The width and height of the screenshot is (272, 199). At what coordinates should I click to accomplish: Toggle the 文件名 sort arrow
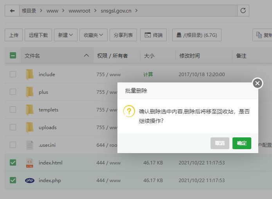(86, 55)
